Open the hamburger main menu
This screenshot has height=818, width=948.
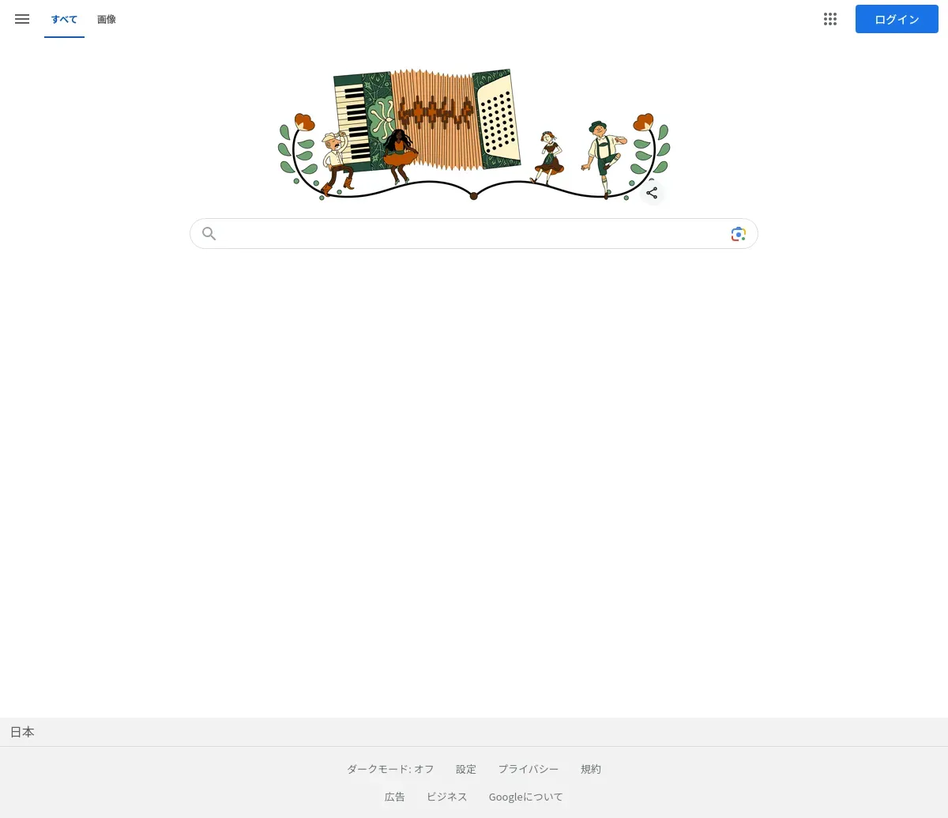22,19
